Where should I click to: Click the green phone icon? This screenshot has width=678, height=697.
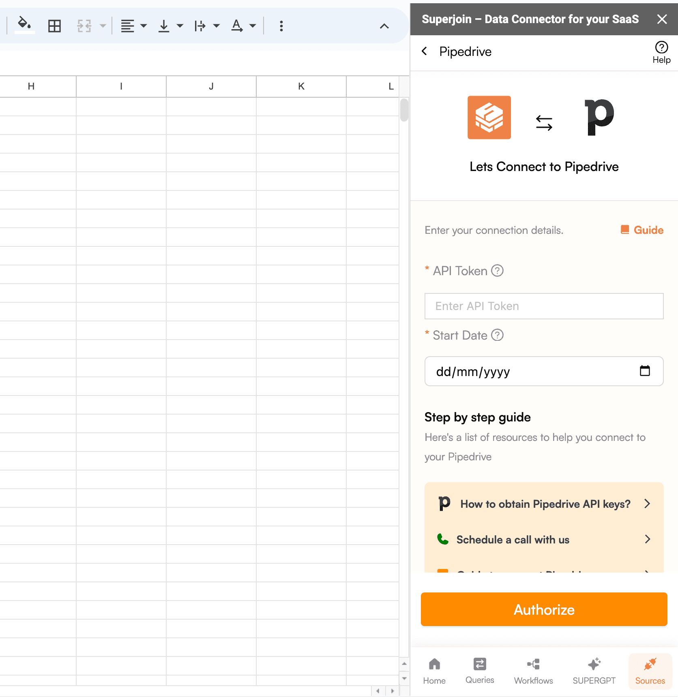coord(443,539)
